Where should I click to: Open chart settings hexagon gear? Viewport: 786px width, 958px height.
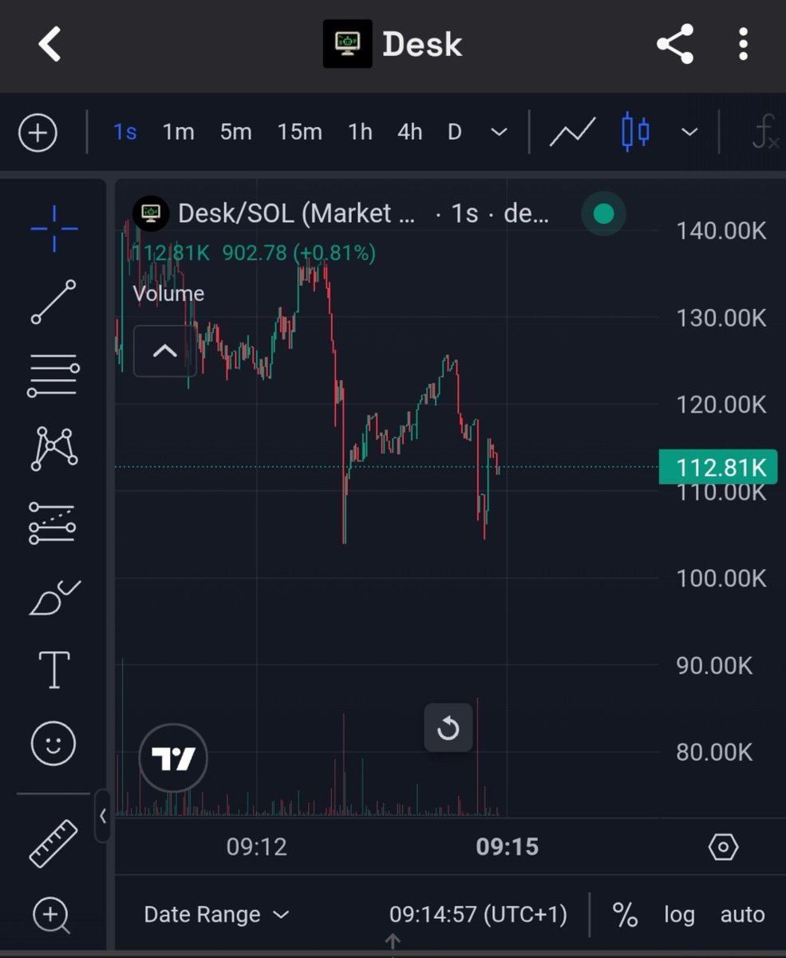[x=723, y=847]
